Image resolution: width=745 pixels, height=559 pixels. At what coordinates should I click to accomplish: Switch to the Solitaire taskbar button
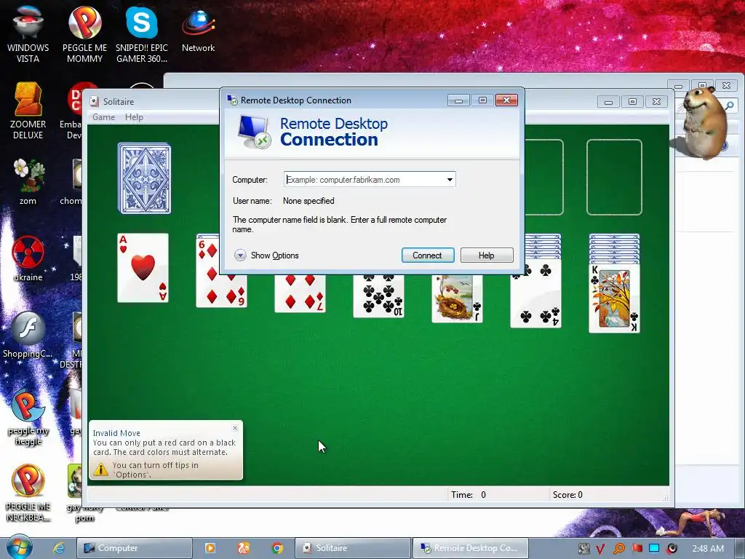[x=353, y=548]
